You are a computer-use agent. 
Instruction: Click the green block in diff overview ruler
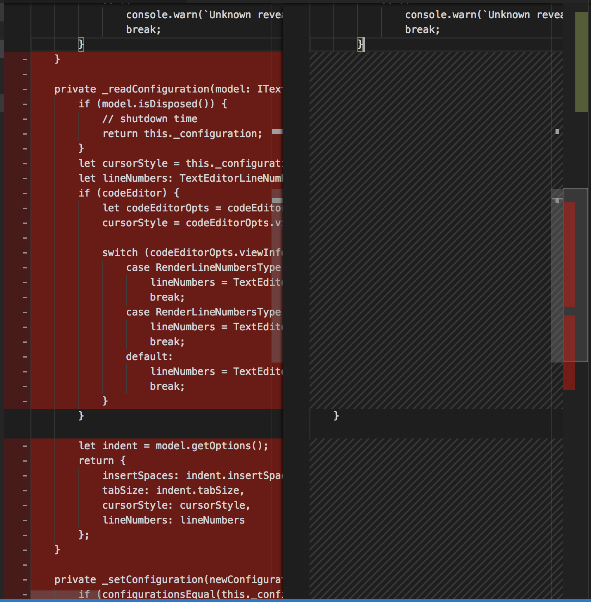tap(582, 62)
